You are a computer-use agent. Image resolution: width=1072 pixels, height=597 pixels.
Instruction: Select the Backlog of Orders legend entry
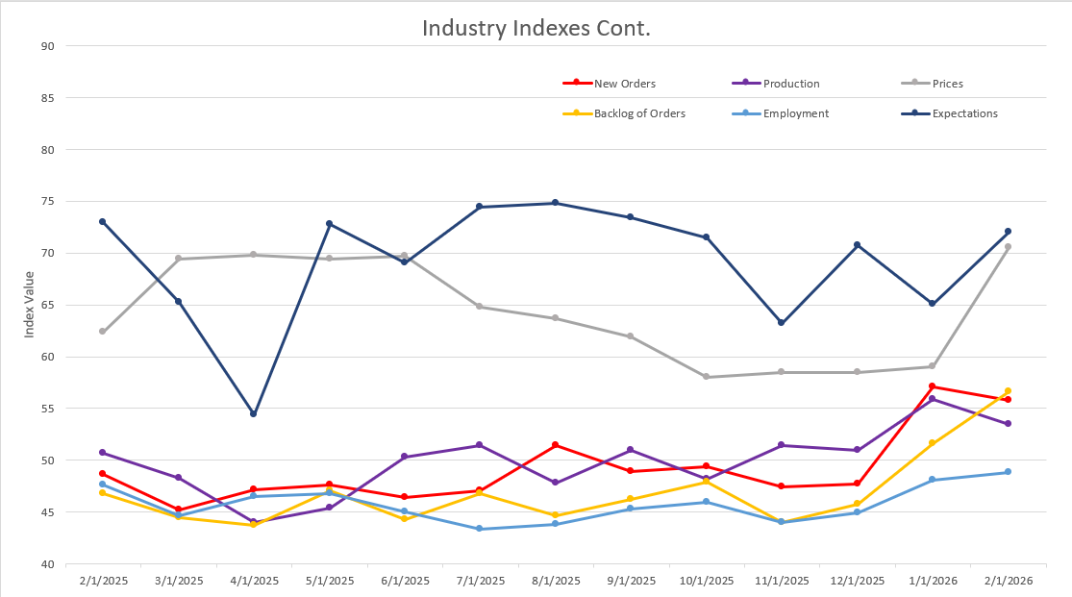tap(639, 113)
